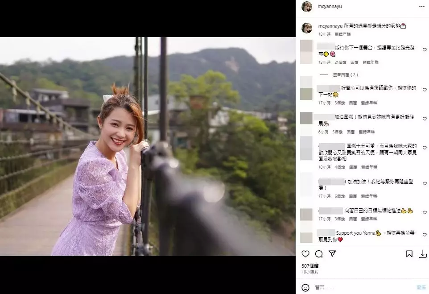
Task: Open the emoji picker in the comment box
Action: pos(305,287)
